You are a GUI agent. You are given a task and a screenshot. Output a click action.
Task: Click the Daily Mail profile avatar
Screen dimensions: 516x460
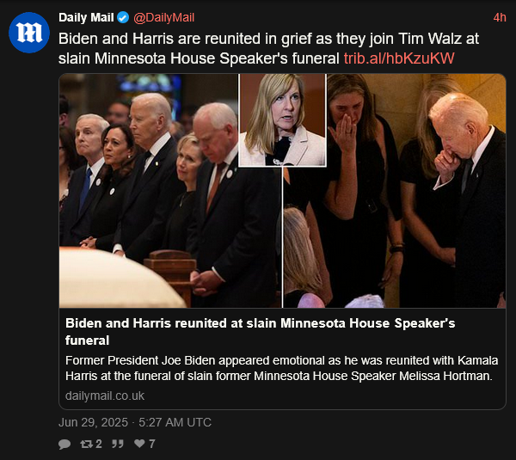coord(29,33)
